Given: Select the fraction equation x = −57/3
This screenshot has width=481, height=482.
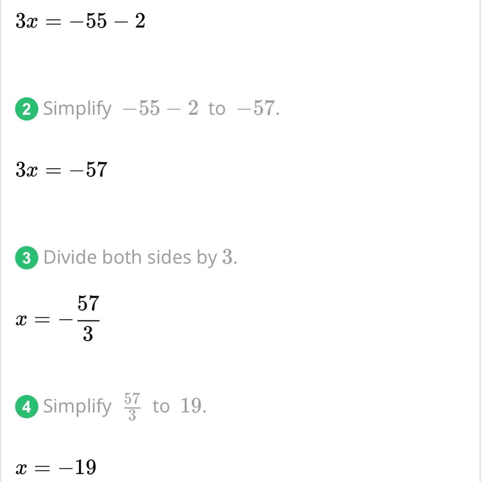Looking at the screenshot, I should pos(57,319).
